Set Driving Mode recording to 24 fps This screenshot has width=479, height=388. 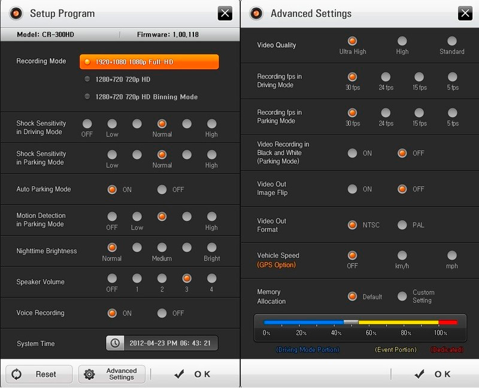pos(386,77)
